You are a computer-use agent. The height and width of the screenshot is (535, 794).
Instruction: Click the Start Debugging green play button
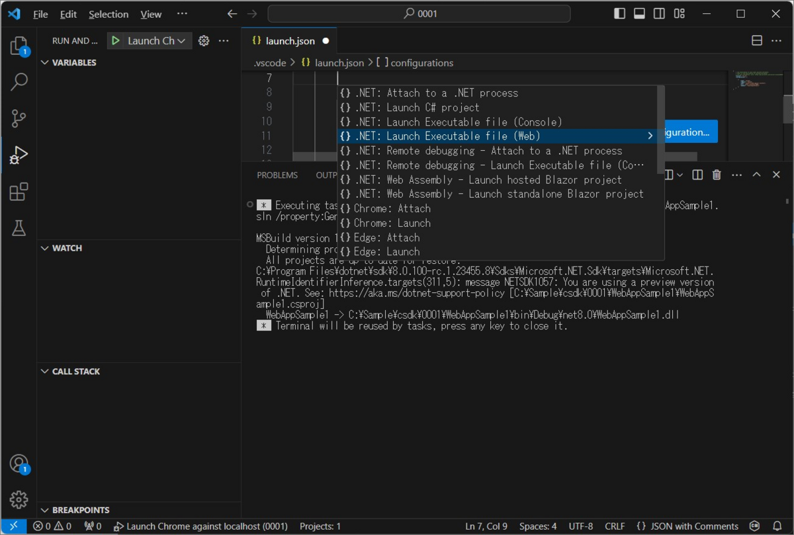[116, 41]
